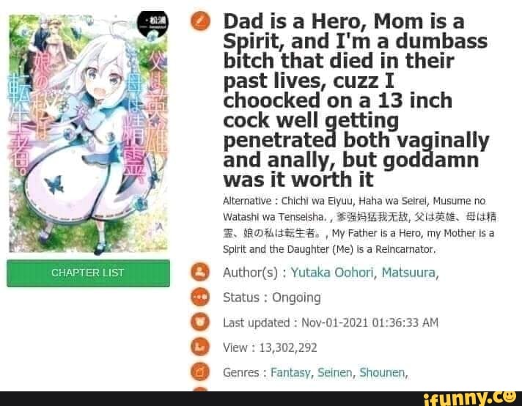Image resolution: width=522 pixels, height=406 pixels.
Task: Click the orange tag icon beside Genres
Action: coord(200,372)
